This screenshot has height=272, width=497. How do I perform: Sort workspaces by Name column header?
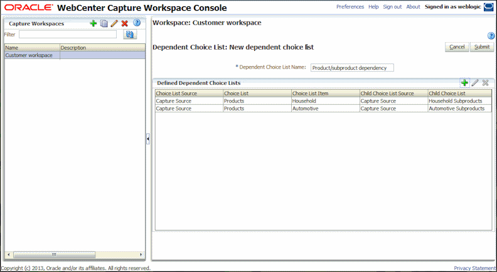point(33,48)
